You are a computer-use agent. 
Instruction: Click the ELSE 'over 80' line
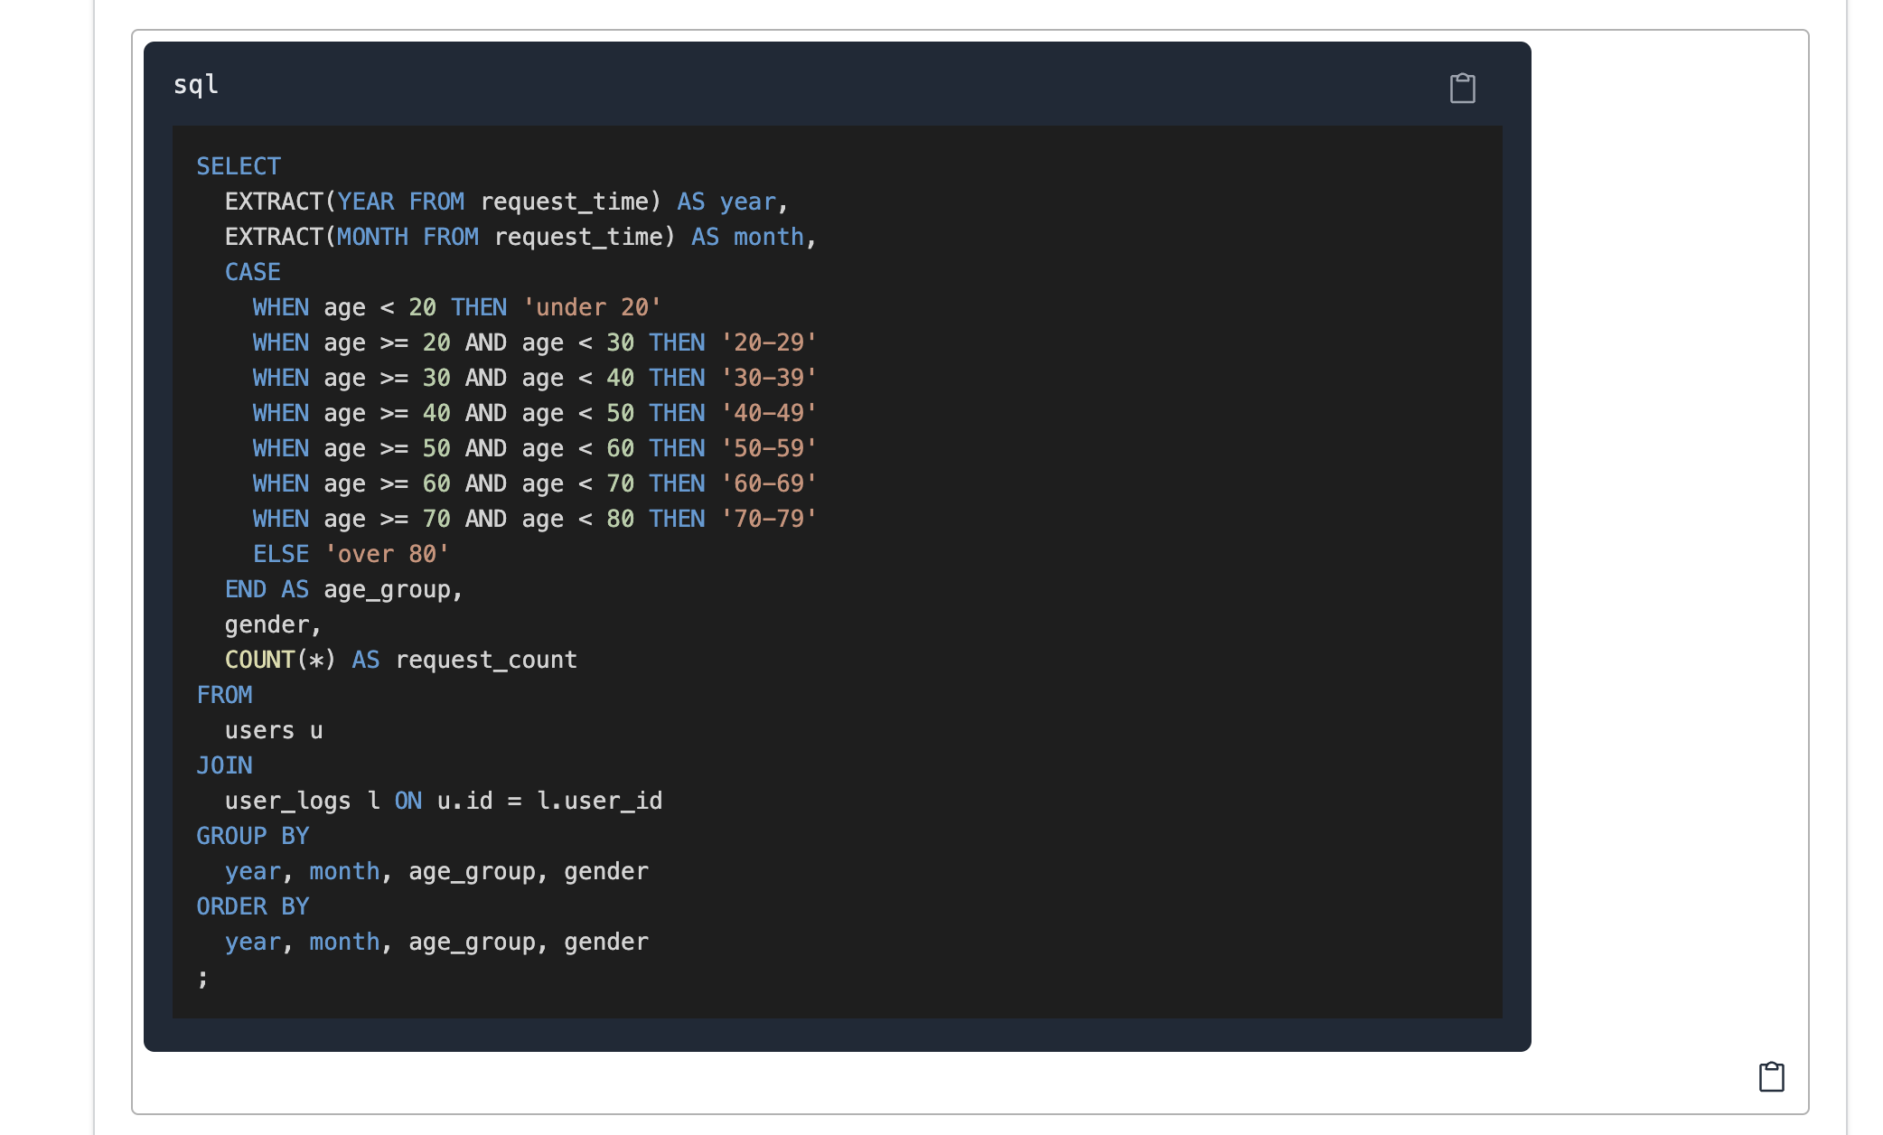click(x=351, y=554)
